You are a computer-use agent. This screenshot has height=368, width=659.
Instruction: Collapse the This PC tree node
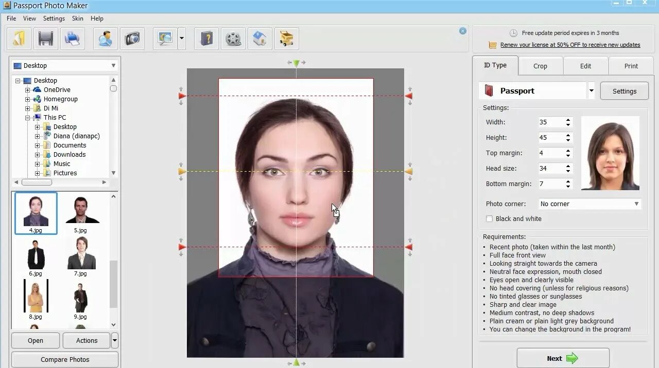click(x=28, y=118)
